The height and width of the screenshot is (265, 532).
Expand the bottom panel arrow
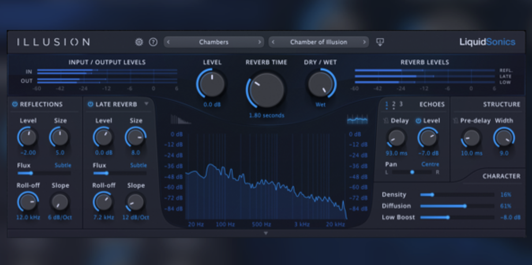[x=266, y=233]
